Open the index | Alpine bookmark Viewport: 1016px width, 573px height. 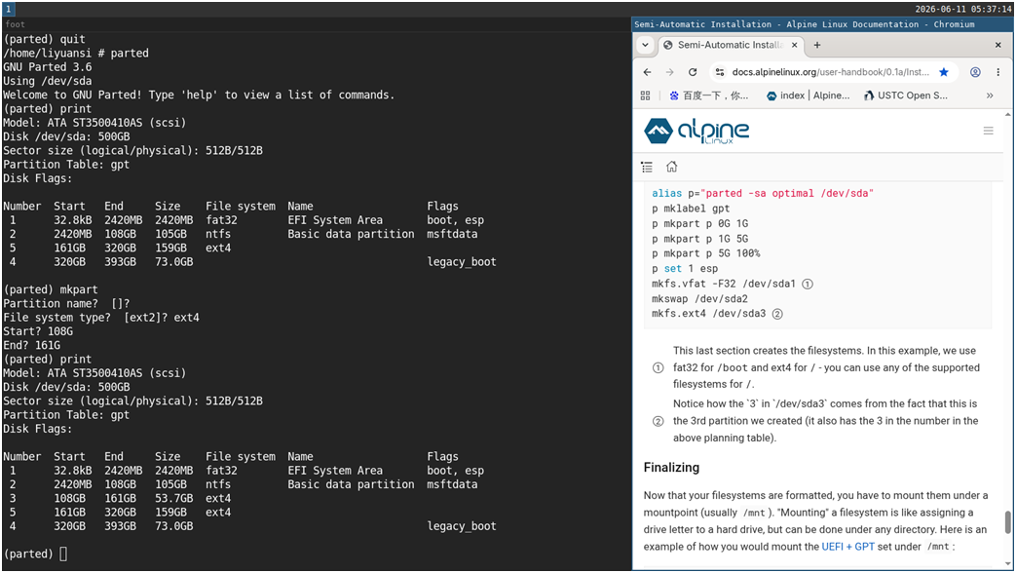[x=808, y=95]
